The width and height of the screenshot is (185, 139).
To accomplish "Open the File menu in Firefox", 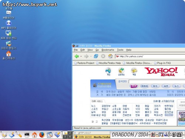I will coord(76,50).
